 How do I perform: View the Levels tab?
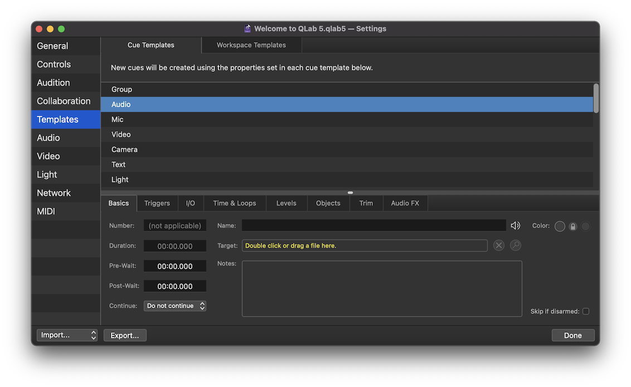(286, 203)
